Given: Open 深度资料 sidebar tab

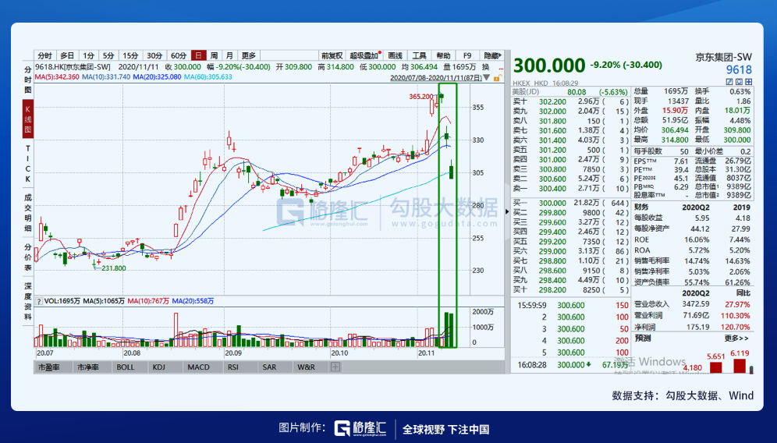Looking at the screenshot, I should [28, 301].
